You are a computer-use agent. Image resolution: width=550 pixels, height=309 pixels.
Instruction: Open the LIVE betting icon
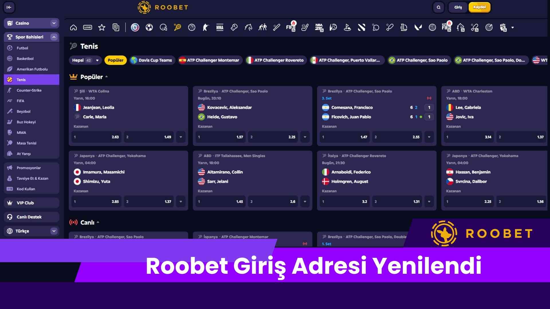(x=87, y=27)
